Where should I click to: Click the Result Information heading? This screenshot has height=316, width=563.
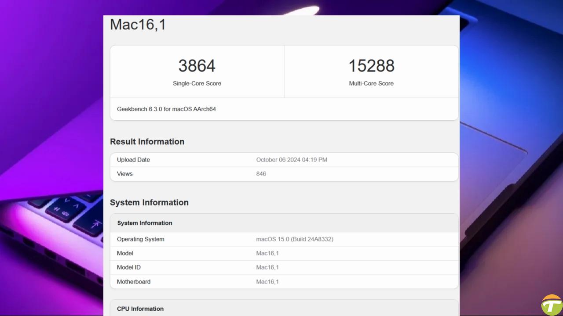pyautogui.click(x=147, y=142)
